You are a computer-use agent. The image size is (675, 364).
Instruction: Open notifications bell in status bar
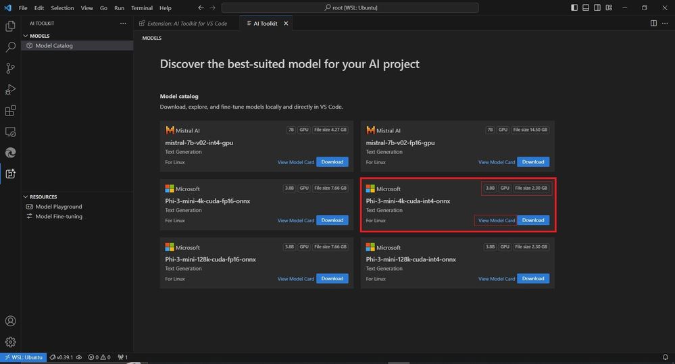(665, 357)
